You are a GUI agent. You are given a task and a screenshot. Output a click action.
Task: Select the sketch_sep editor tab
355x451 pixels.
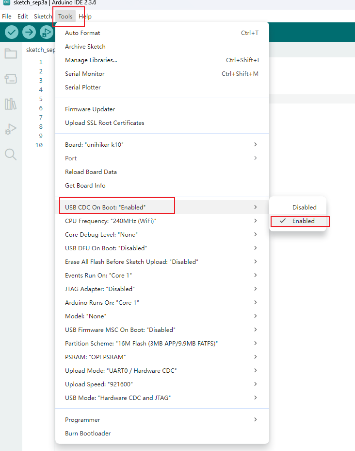click(x=40, y=50)
